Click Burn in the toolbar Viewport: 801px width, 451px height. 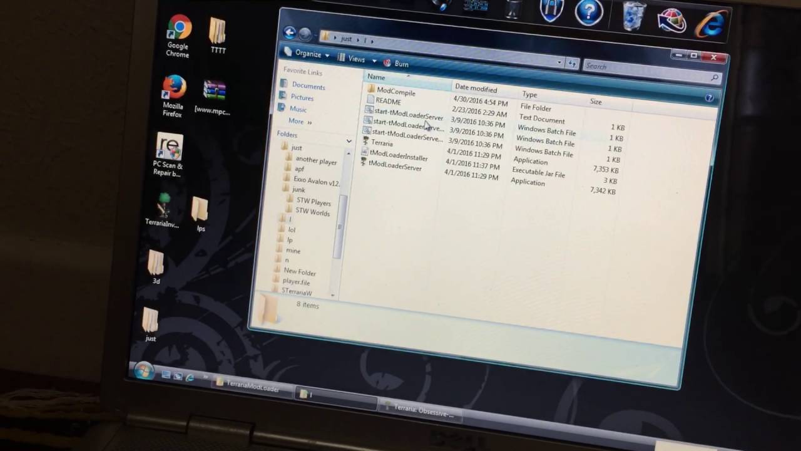[396, 63]
